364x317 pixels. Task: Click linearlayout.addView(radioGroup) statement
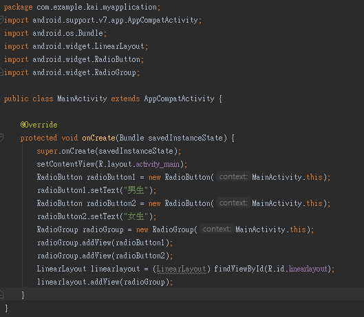tap(105, 282)
